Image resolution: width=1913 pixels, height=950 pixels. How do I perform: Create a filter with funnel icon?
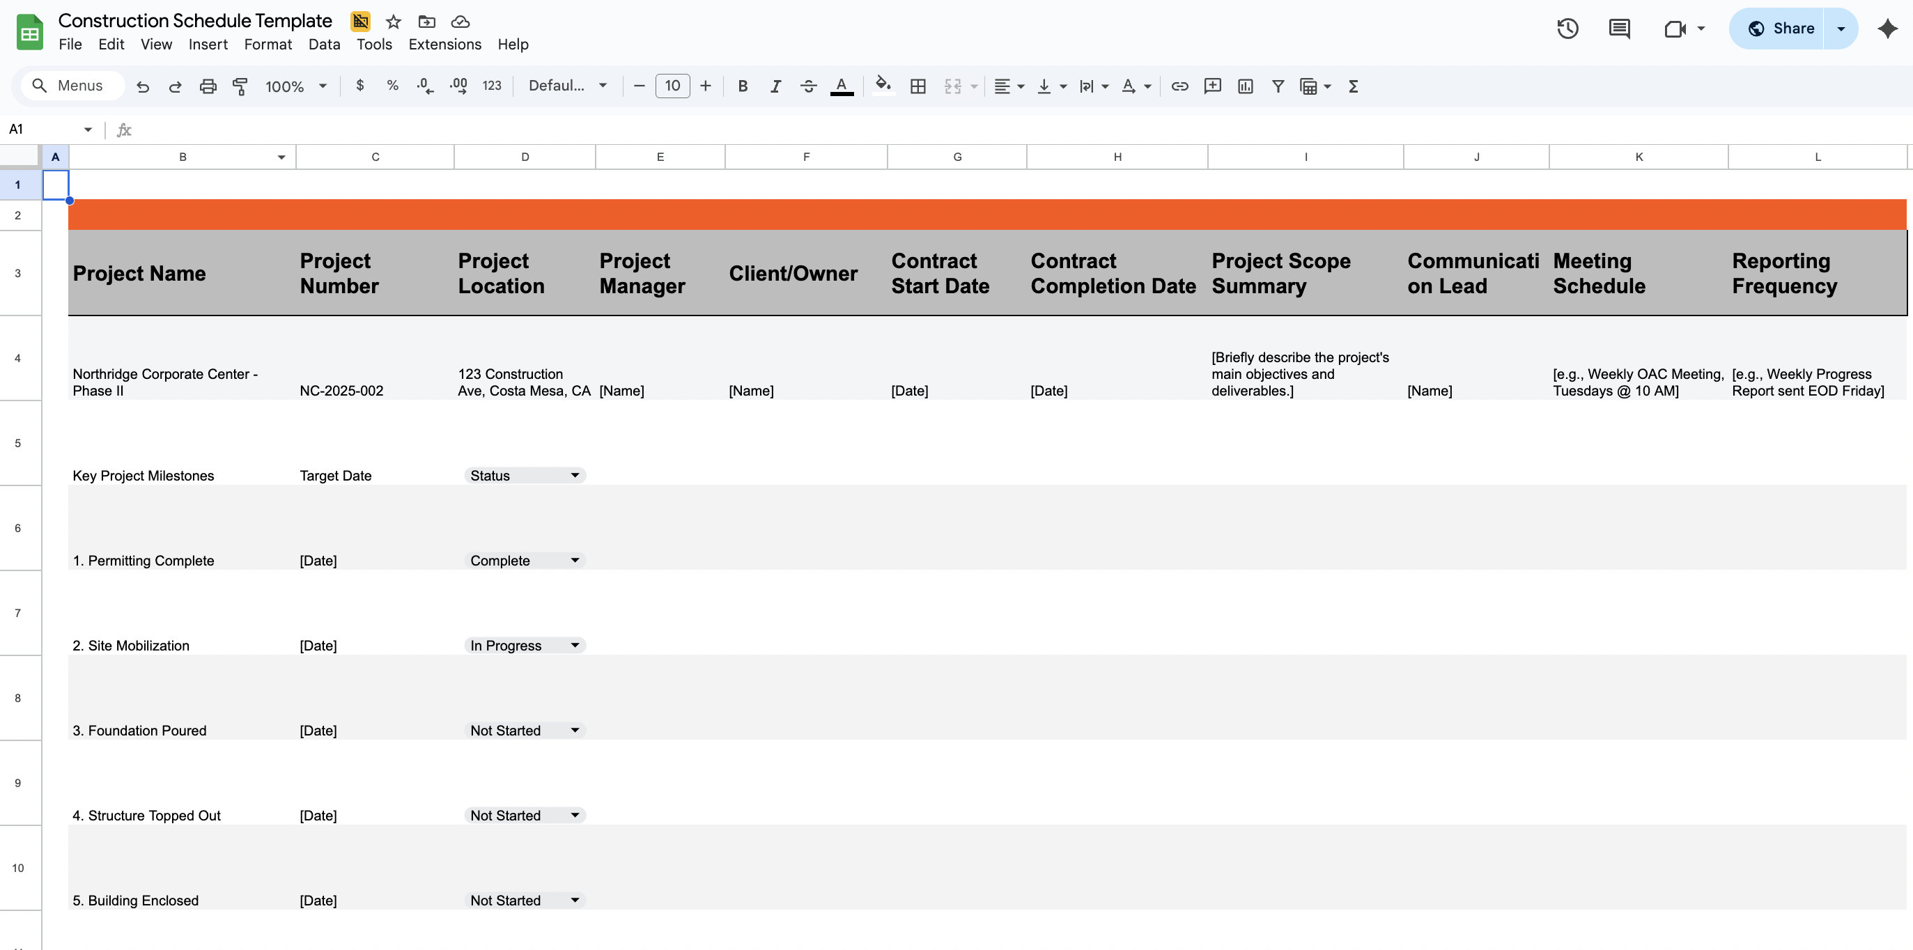click(x=1278, y=86)
